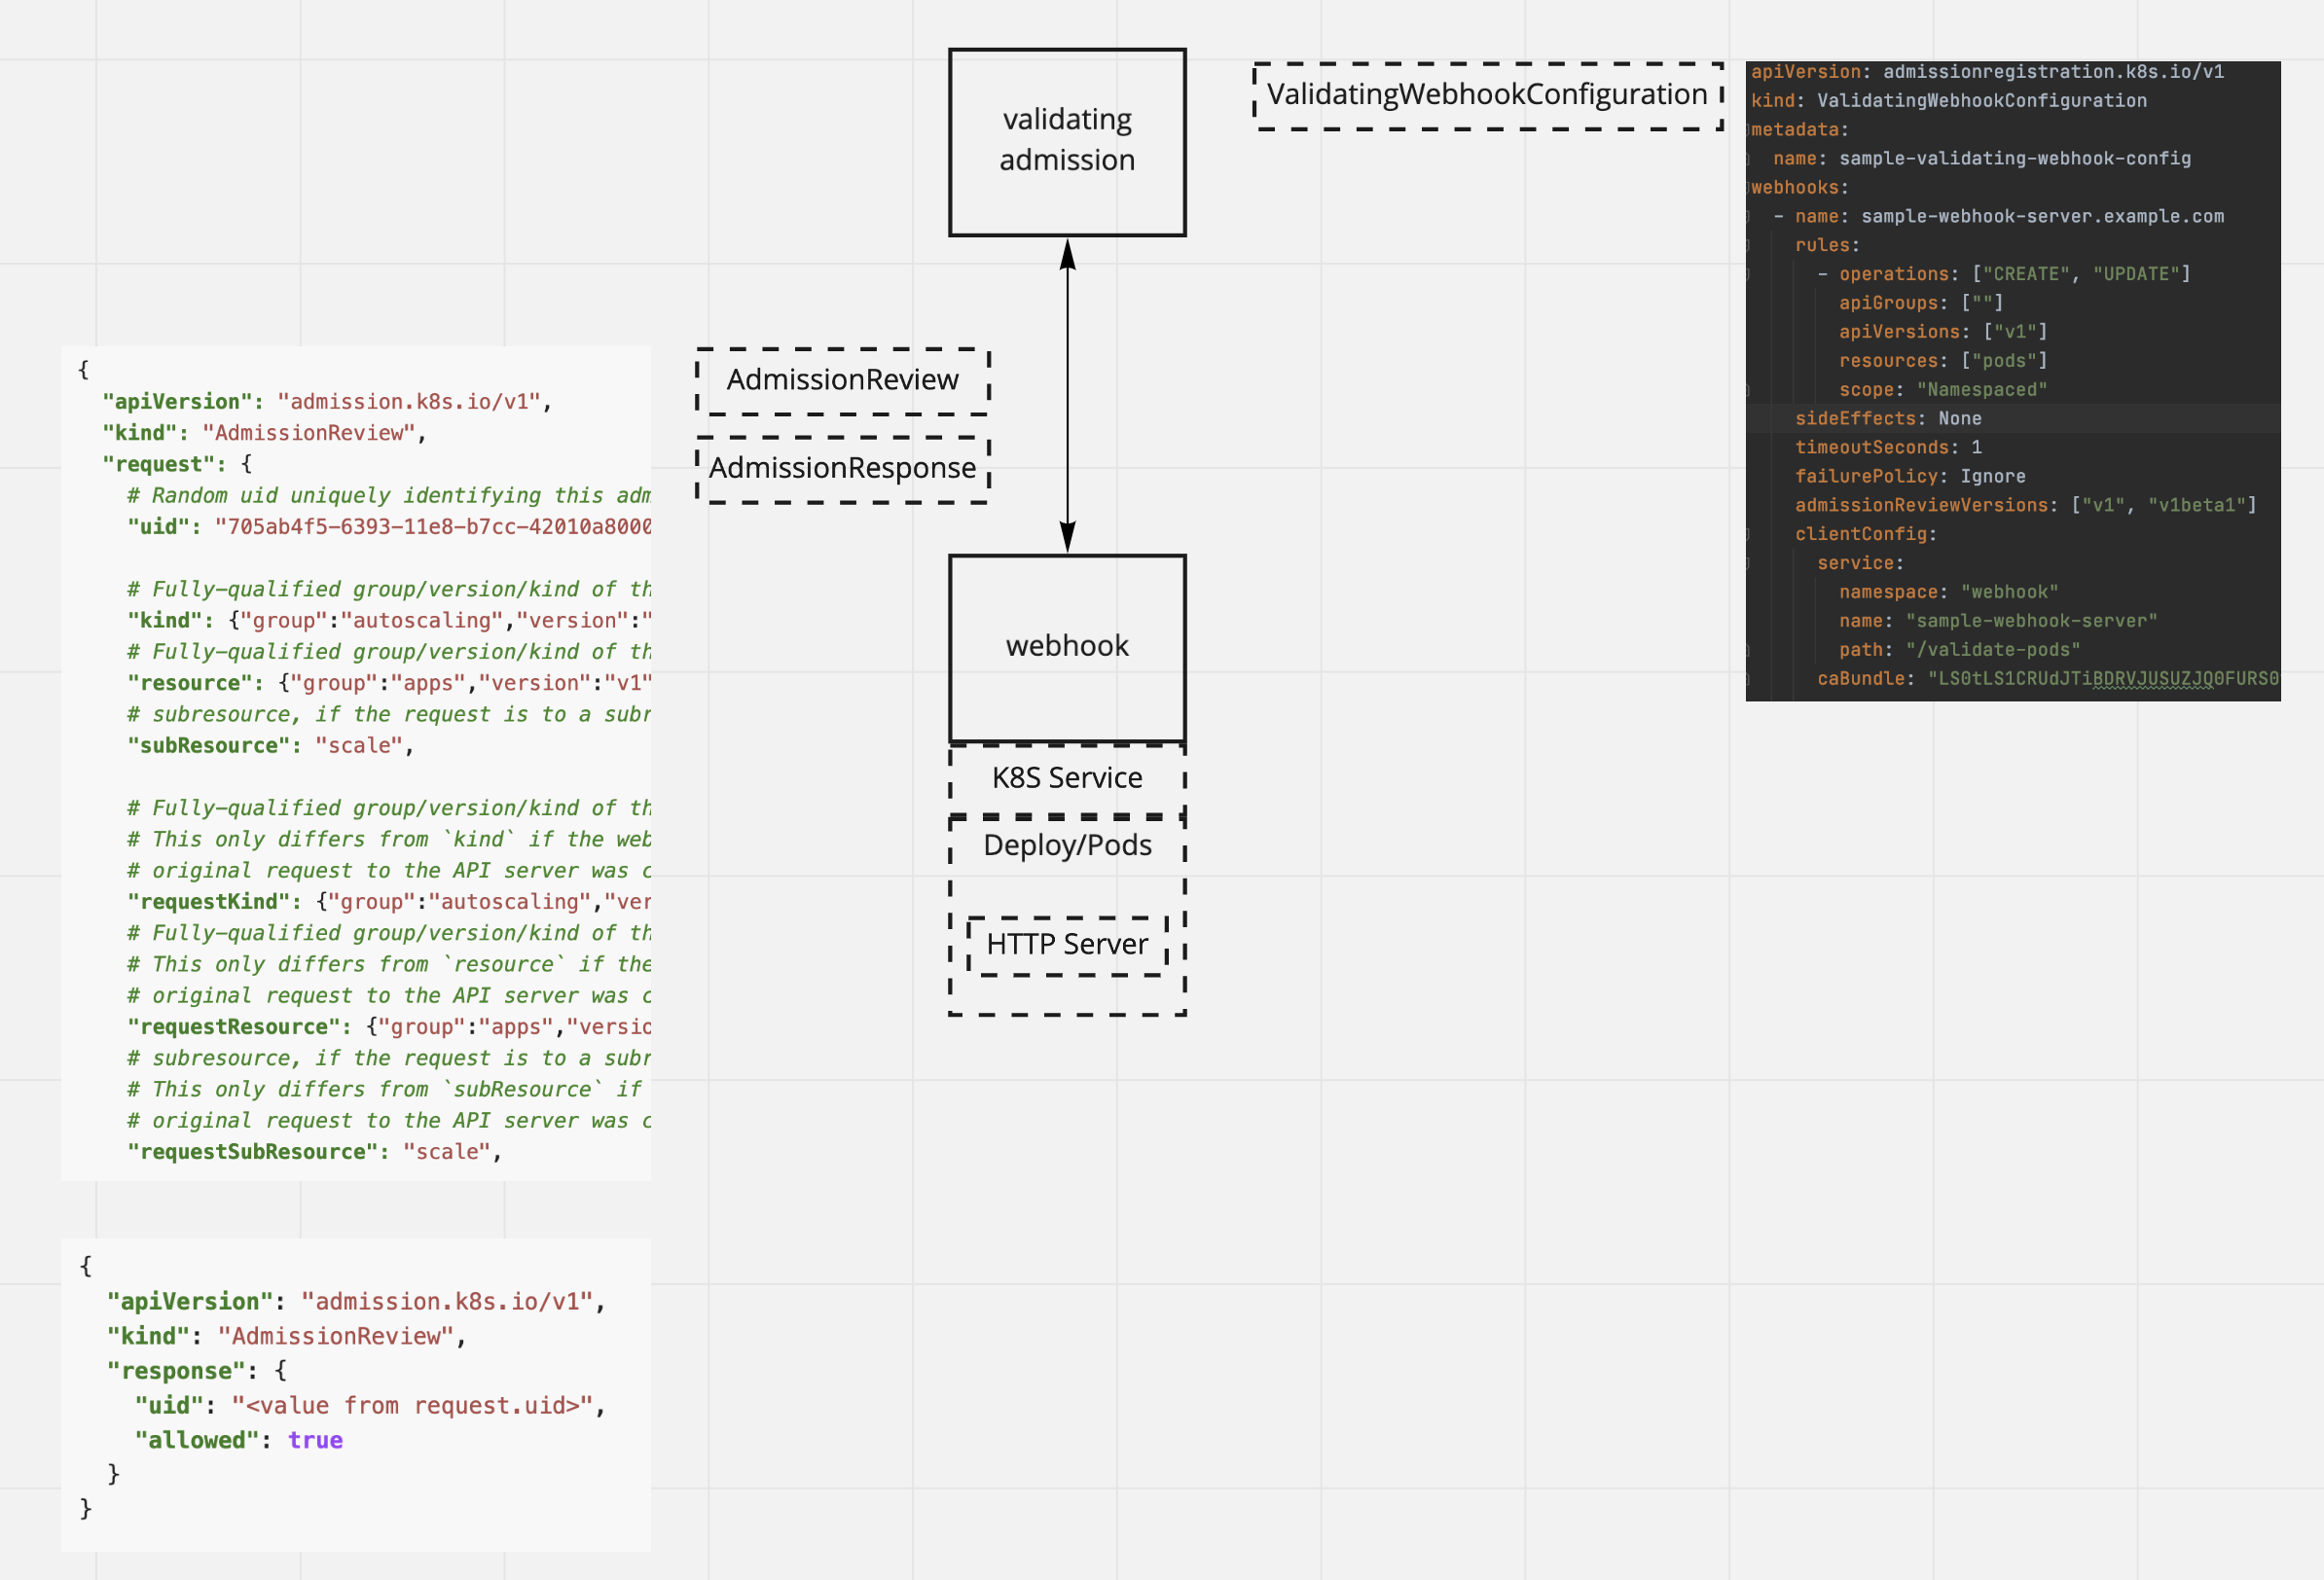Screen dimensions: 2324x1580
Task: Click the "timeoutSeconds: 1" line
Action: pos(1888,448)
